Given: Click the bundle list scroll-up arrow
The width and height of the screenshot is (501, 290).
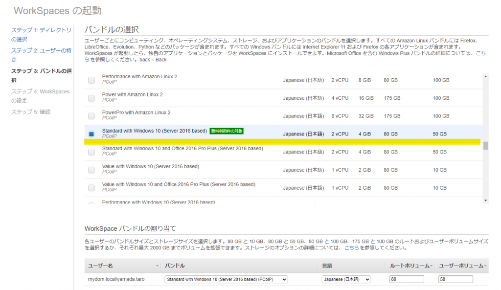Looking at the screenshot, I should [x=485, y=77].
